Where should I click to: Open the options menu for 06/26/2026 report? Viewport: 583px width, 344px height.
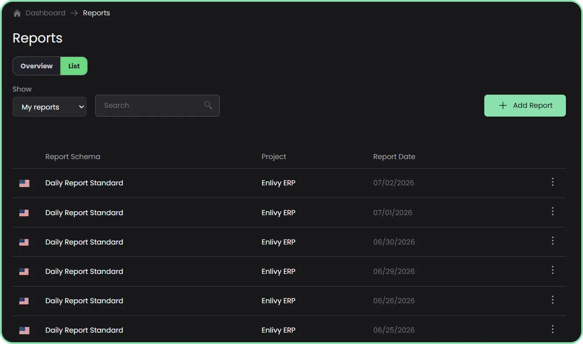pos(553,300)
